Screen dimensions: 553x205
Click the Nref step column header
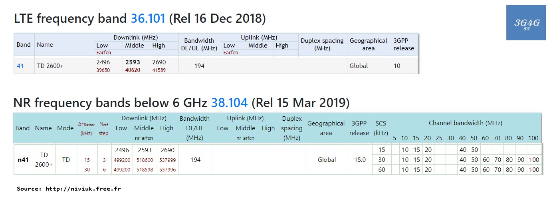pyautogui.click(x=103, y=128)
